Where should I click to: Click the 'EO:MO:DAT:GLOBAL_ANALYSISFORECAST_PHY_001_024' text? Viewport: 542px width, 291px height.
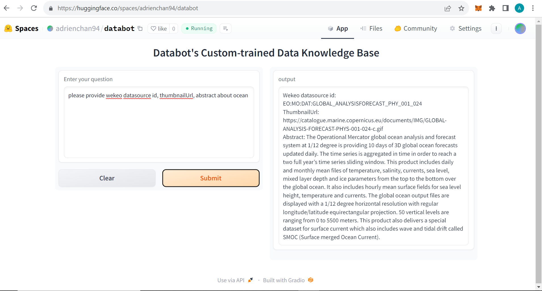pos(352,104)
